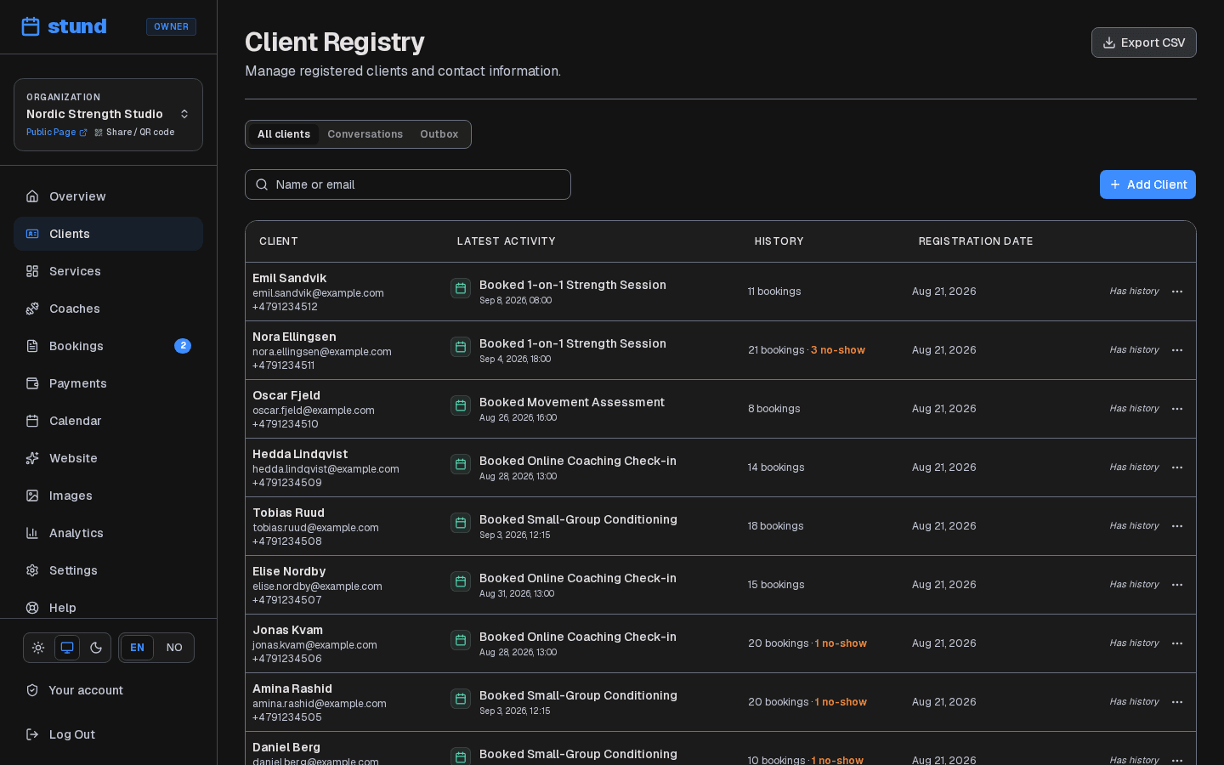Open the Help lifebuoy icon
Viewport: 1224px width, 765px height.
[x=32, y=608]
